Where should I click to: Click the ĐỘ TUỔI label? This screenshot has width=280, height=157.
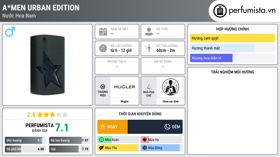pyautogui.click(x=162, y=29)
